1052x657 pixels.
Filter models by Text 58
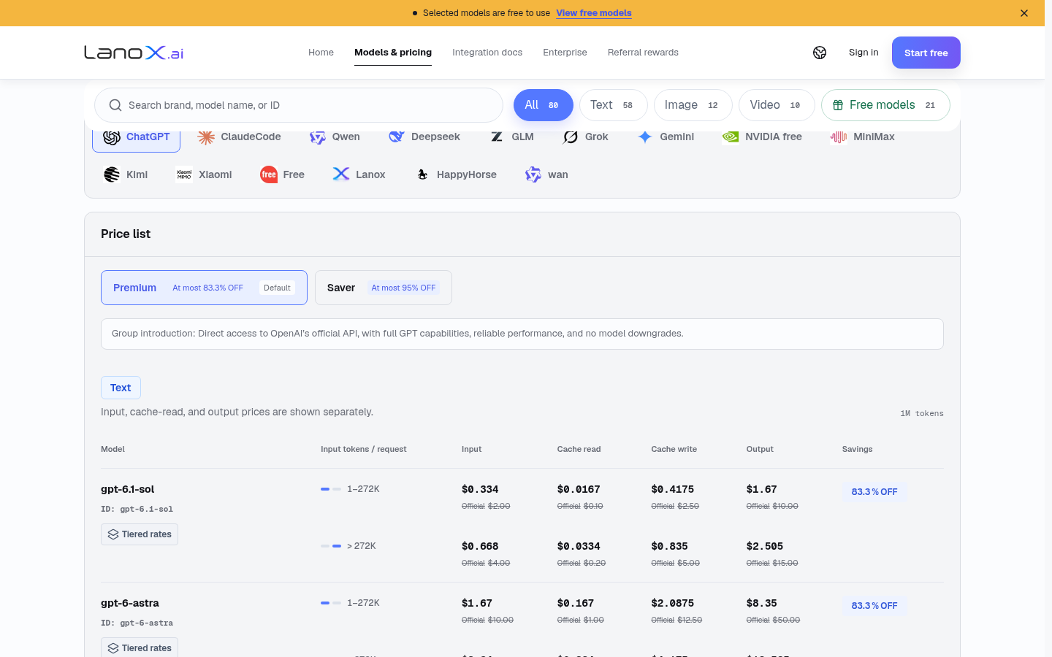[x=614, y=105]
